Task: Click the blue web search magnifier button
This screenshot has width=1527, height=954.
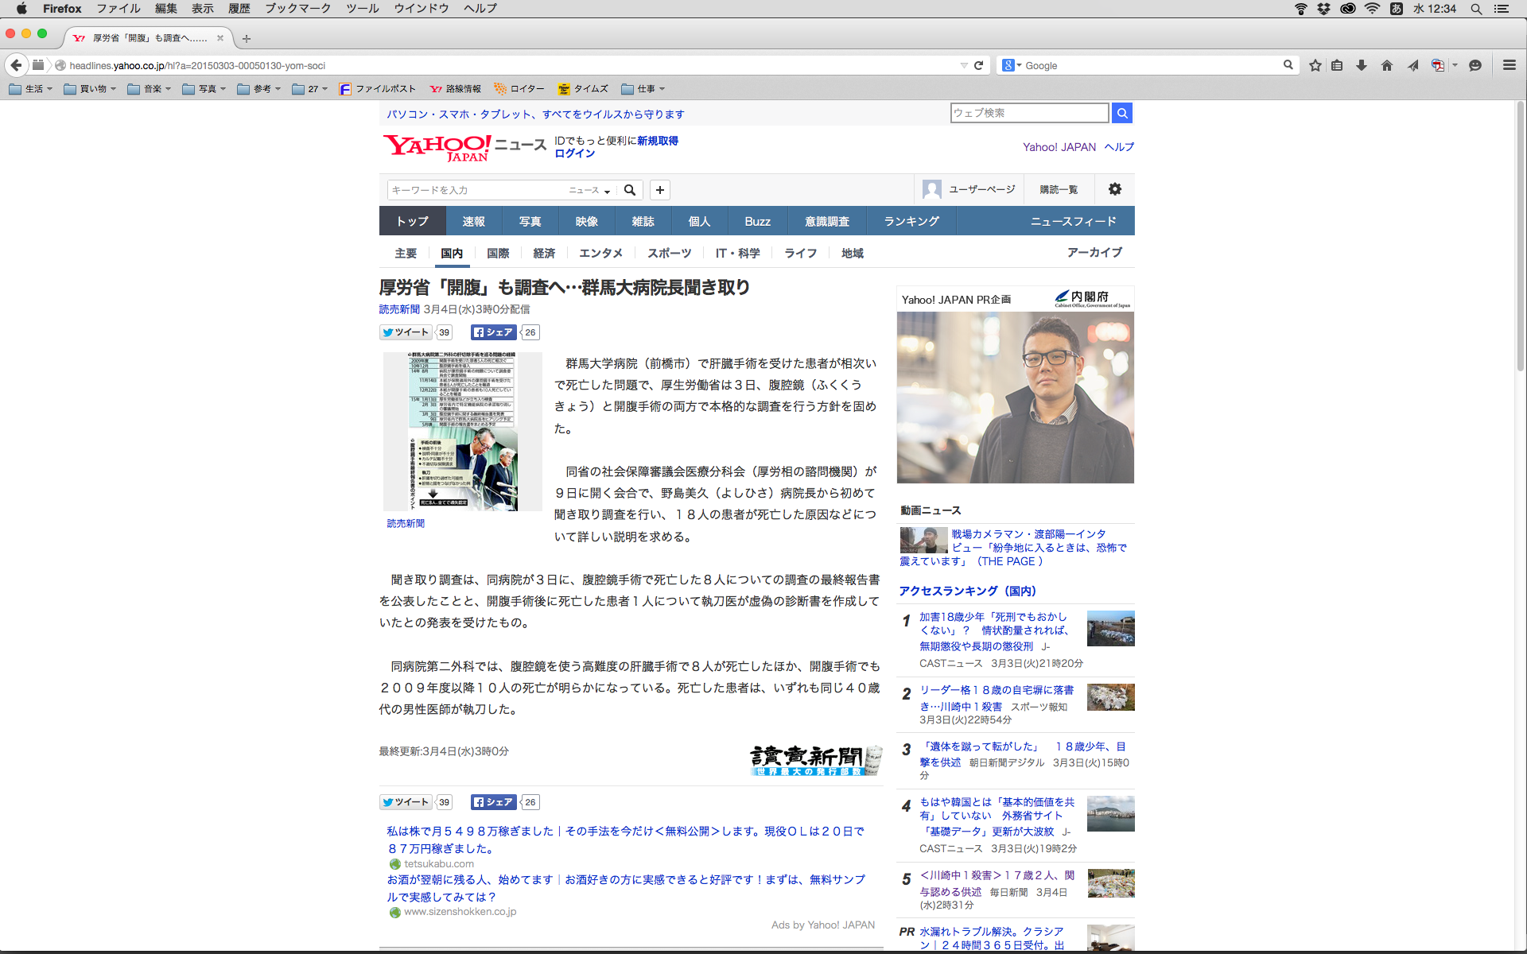Action: (1122, 113)
